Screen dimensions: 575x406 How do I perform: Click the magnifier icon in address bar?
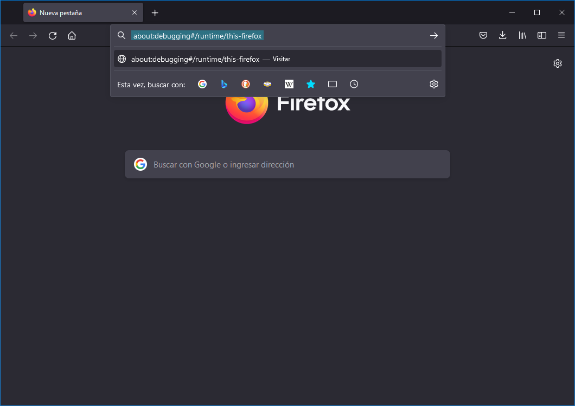122,36
